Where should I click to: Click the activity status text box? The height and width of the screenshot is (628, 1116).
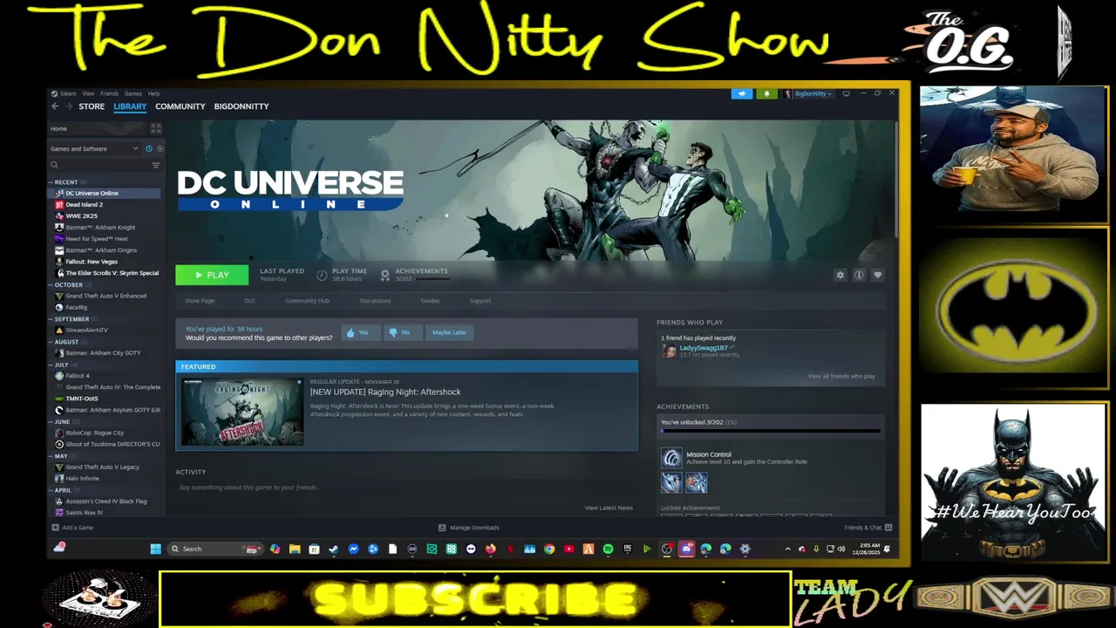click(x=406, y=488)
